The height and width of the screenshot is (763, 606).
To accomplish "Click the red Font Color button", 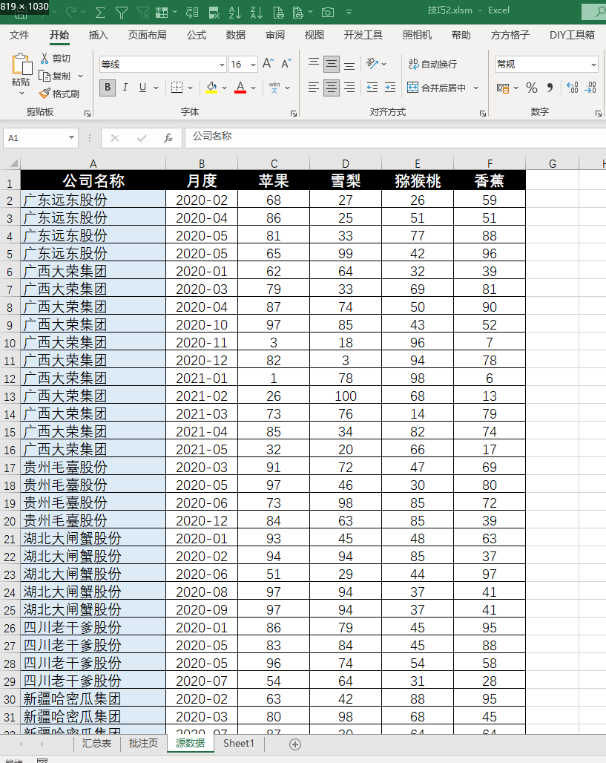I will click(240, 88).
